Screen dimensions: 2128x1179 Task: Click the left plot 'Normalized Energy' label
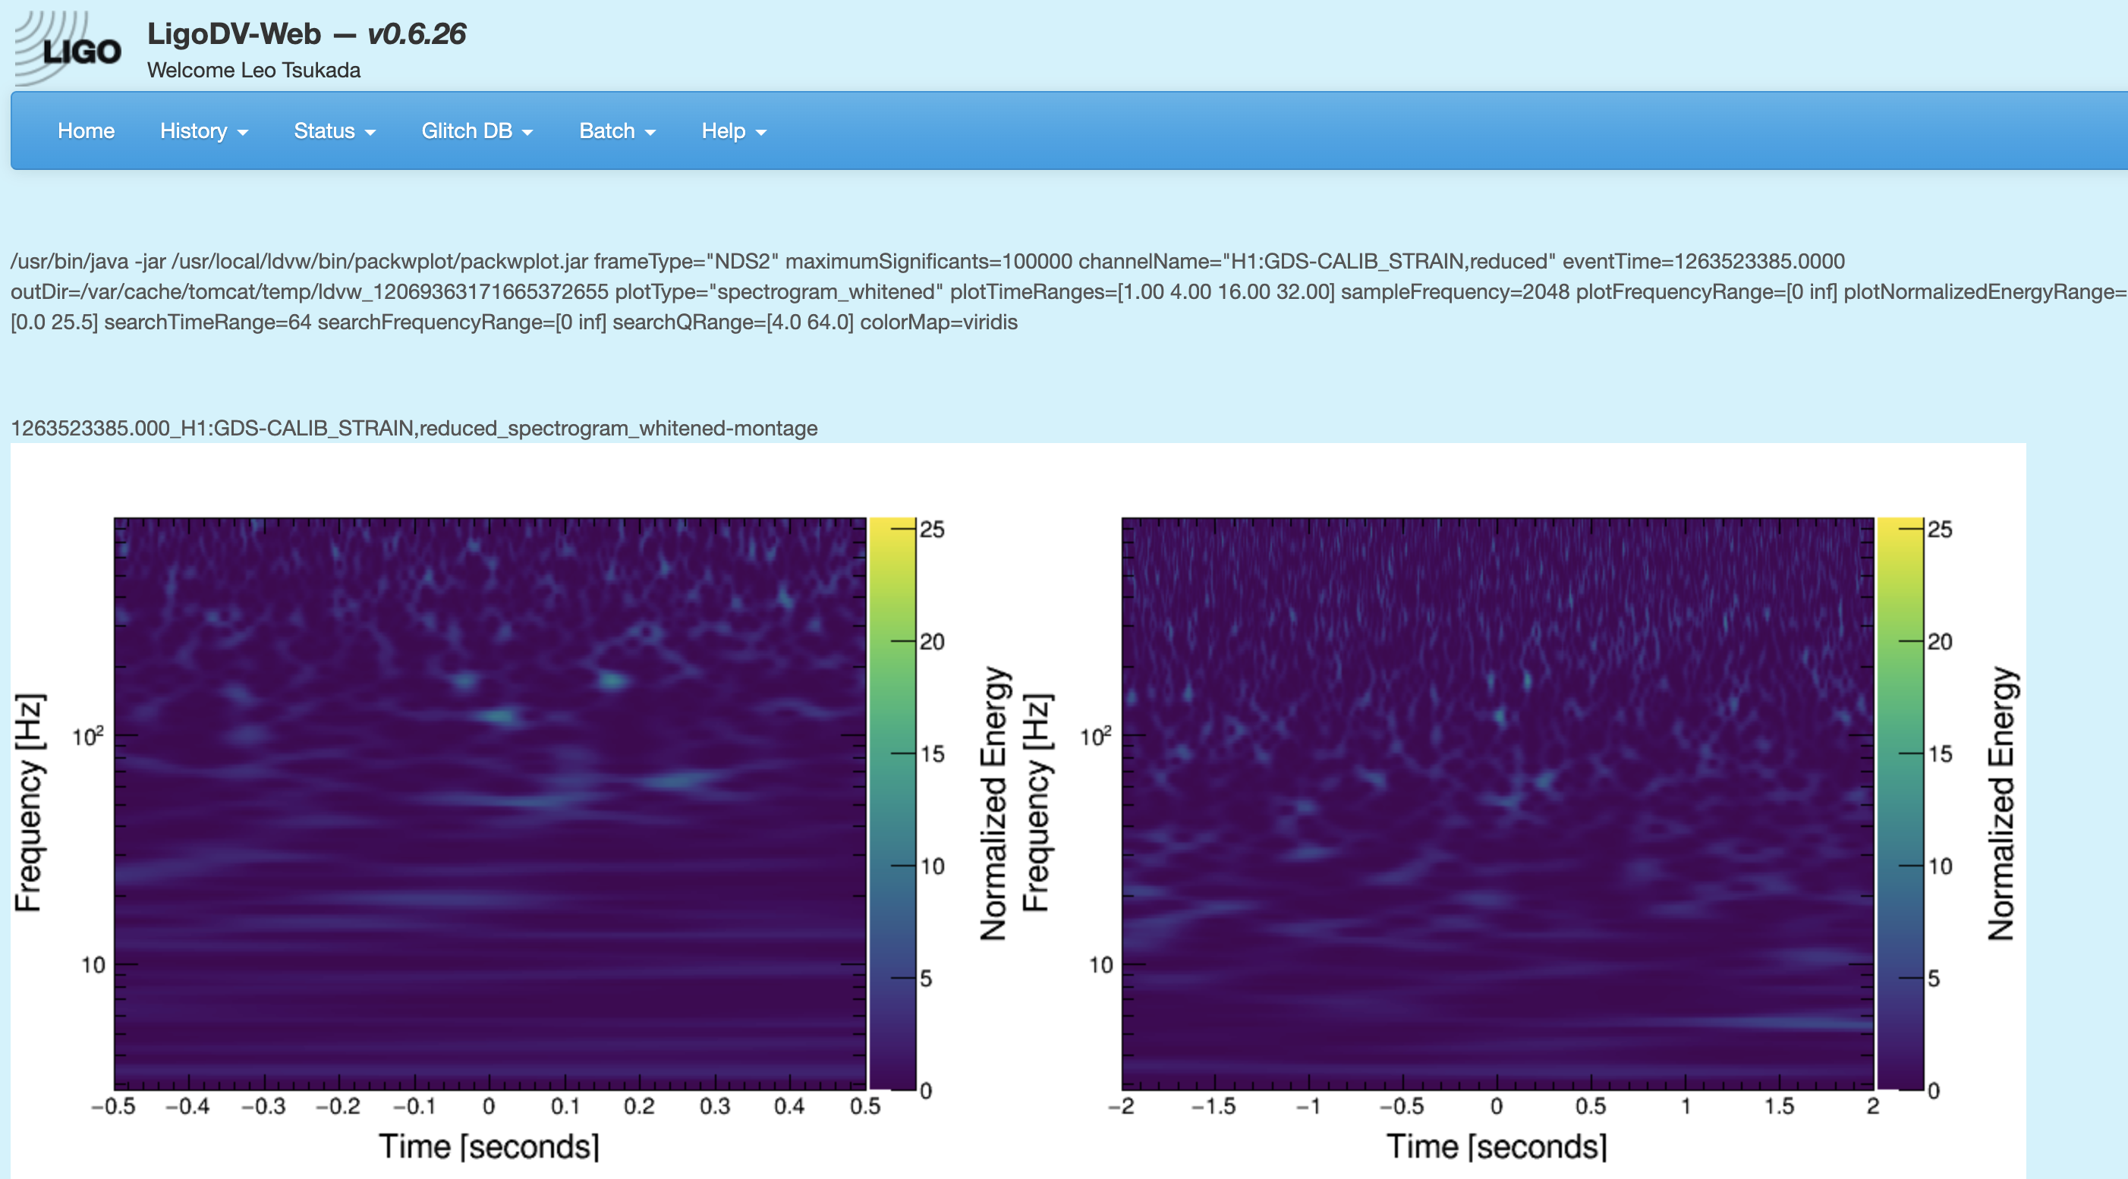pyautogui.click(x=993, y=803)
